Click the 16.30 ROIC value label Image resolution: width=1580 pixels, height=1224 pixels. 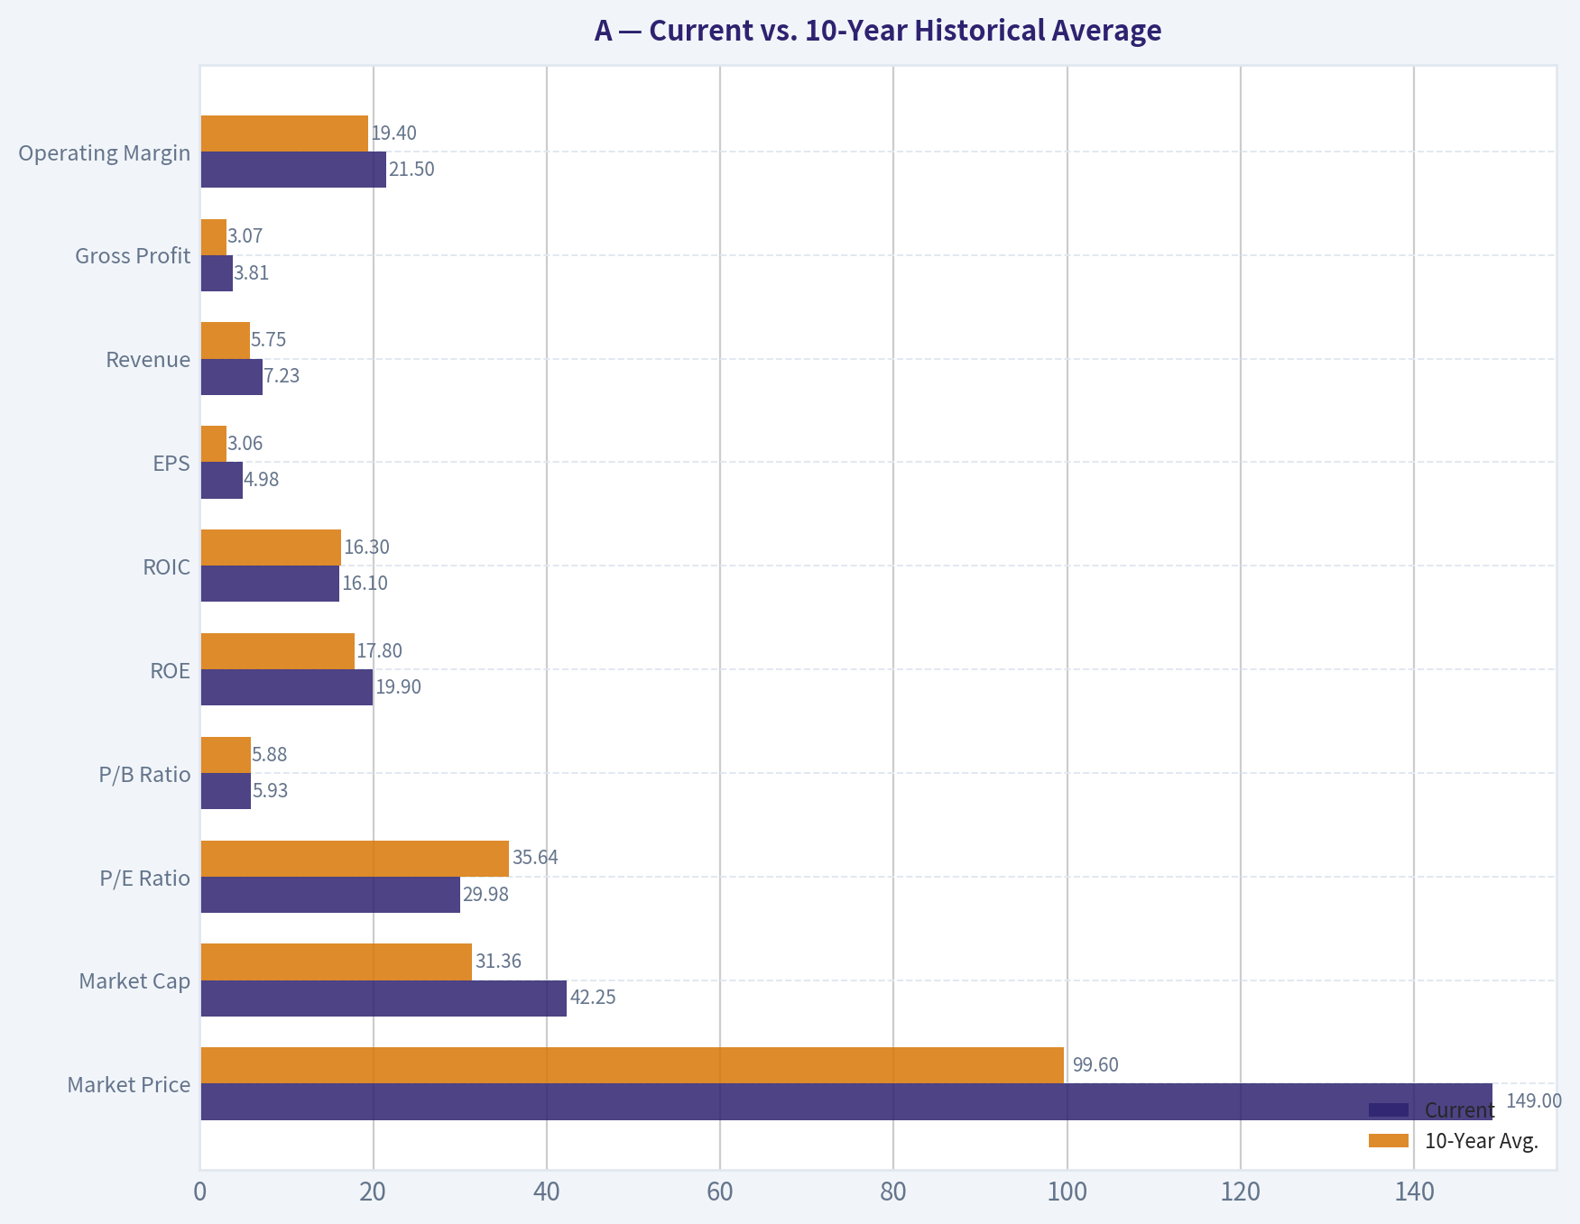366,548
